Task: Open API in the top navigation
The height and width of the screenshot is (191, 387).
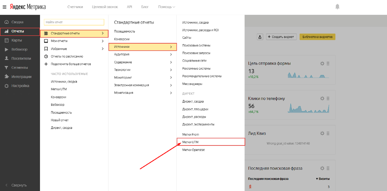Action: tap(129, 7)
